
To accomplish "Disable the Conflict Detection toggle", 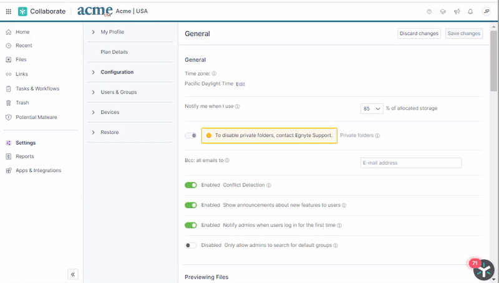I will point(191,185).
